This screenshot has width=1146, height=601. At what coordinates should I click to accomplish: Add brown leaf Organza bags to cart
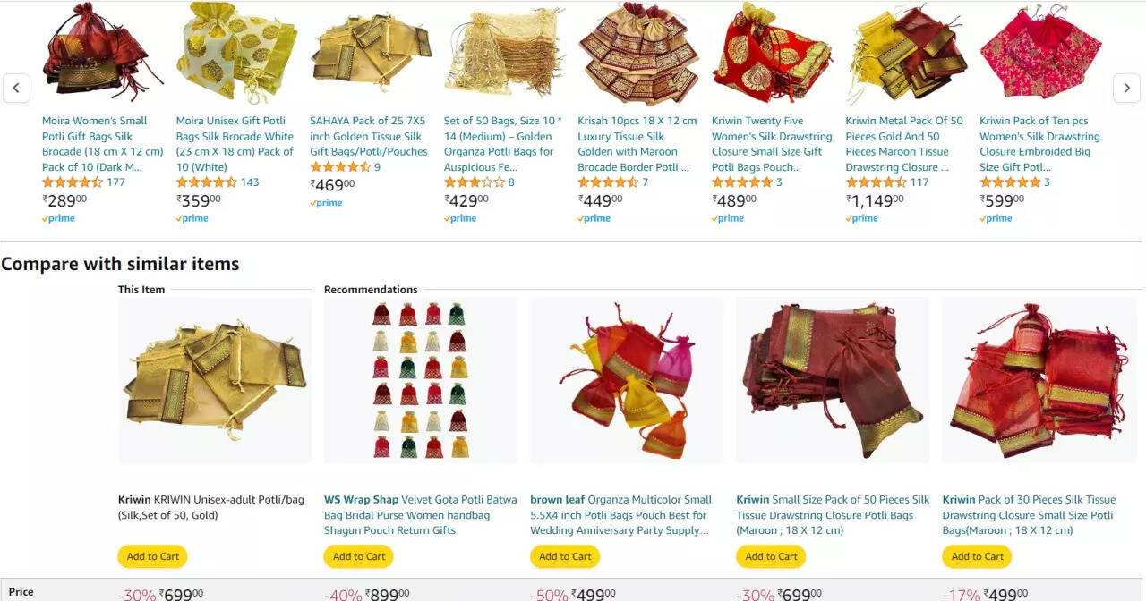point(565,556)
